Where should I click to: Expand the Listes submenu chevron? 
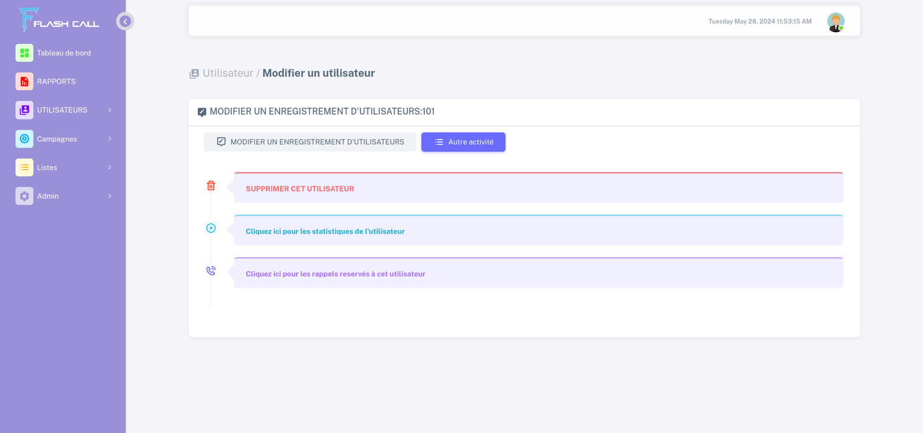(110, 167)
